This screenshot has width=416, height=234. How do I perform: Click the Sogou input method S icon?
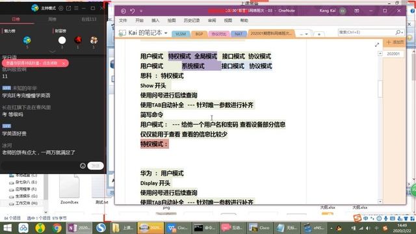coord(357,218)
